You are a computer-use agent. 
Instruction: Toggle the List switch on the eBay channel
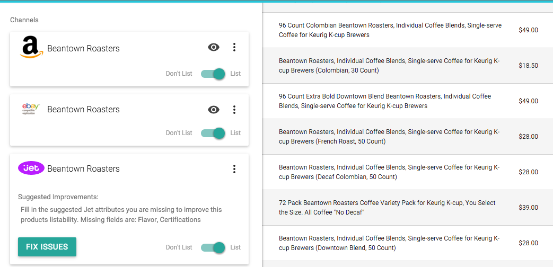coord(213,133)
